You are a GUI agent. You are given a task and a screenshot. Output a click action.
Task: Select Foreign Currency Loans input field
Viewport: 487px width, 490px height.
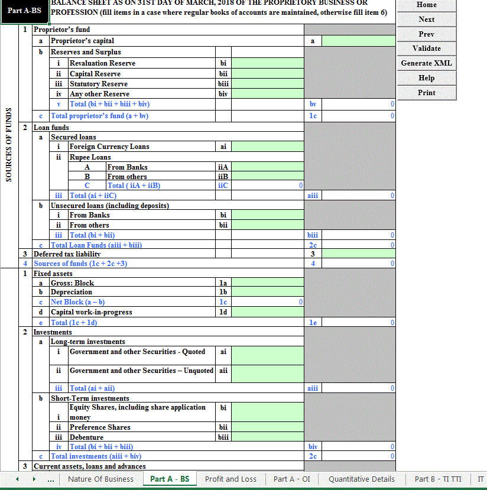pos(267,147)
